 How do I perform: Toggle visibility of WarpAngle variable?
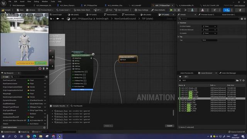click(45, 94)
